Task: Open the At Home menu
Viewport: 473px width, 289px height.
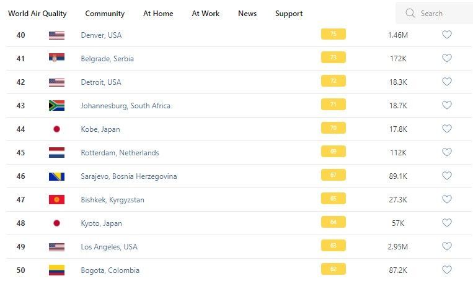Action: click(158, 13)
